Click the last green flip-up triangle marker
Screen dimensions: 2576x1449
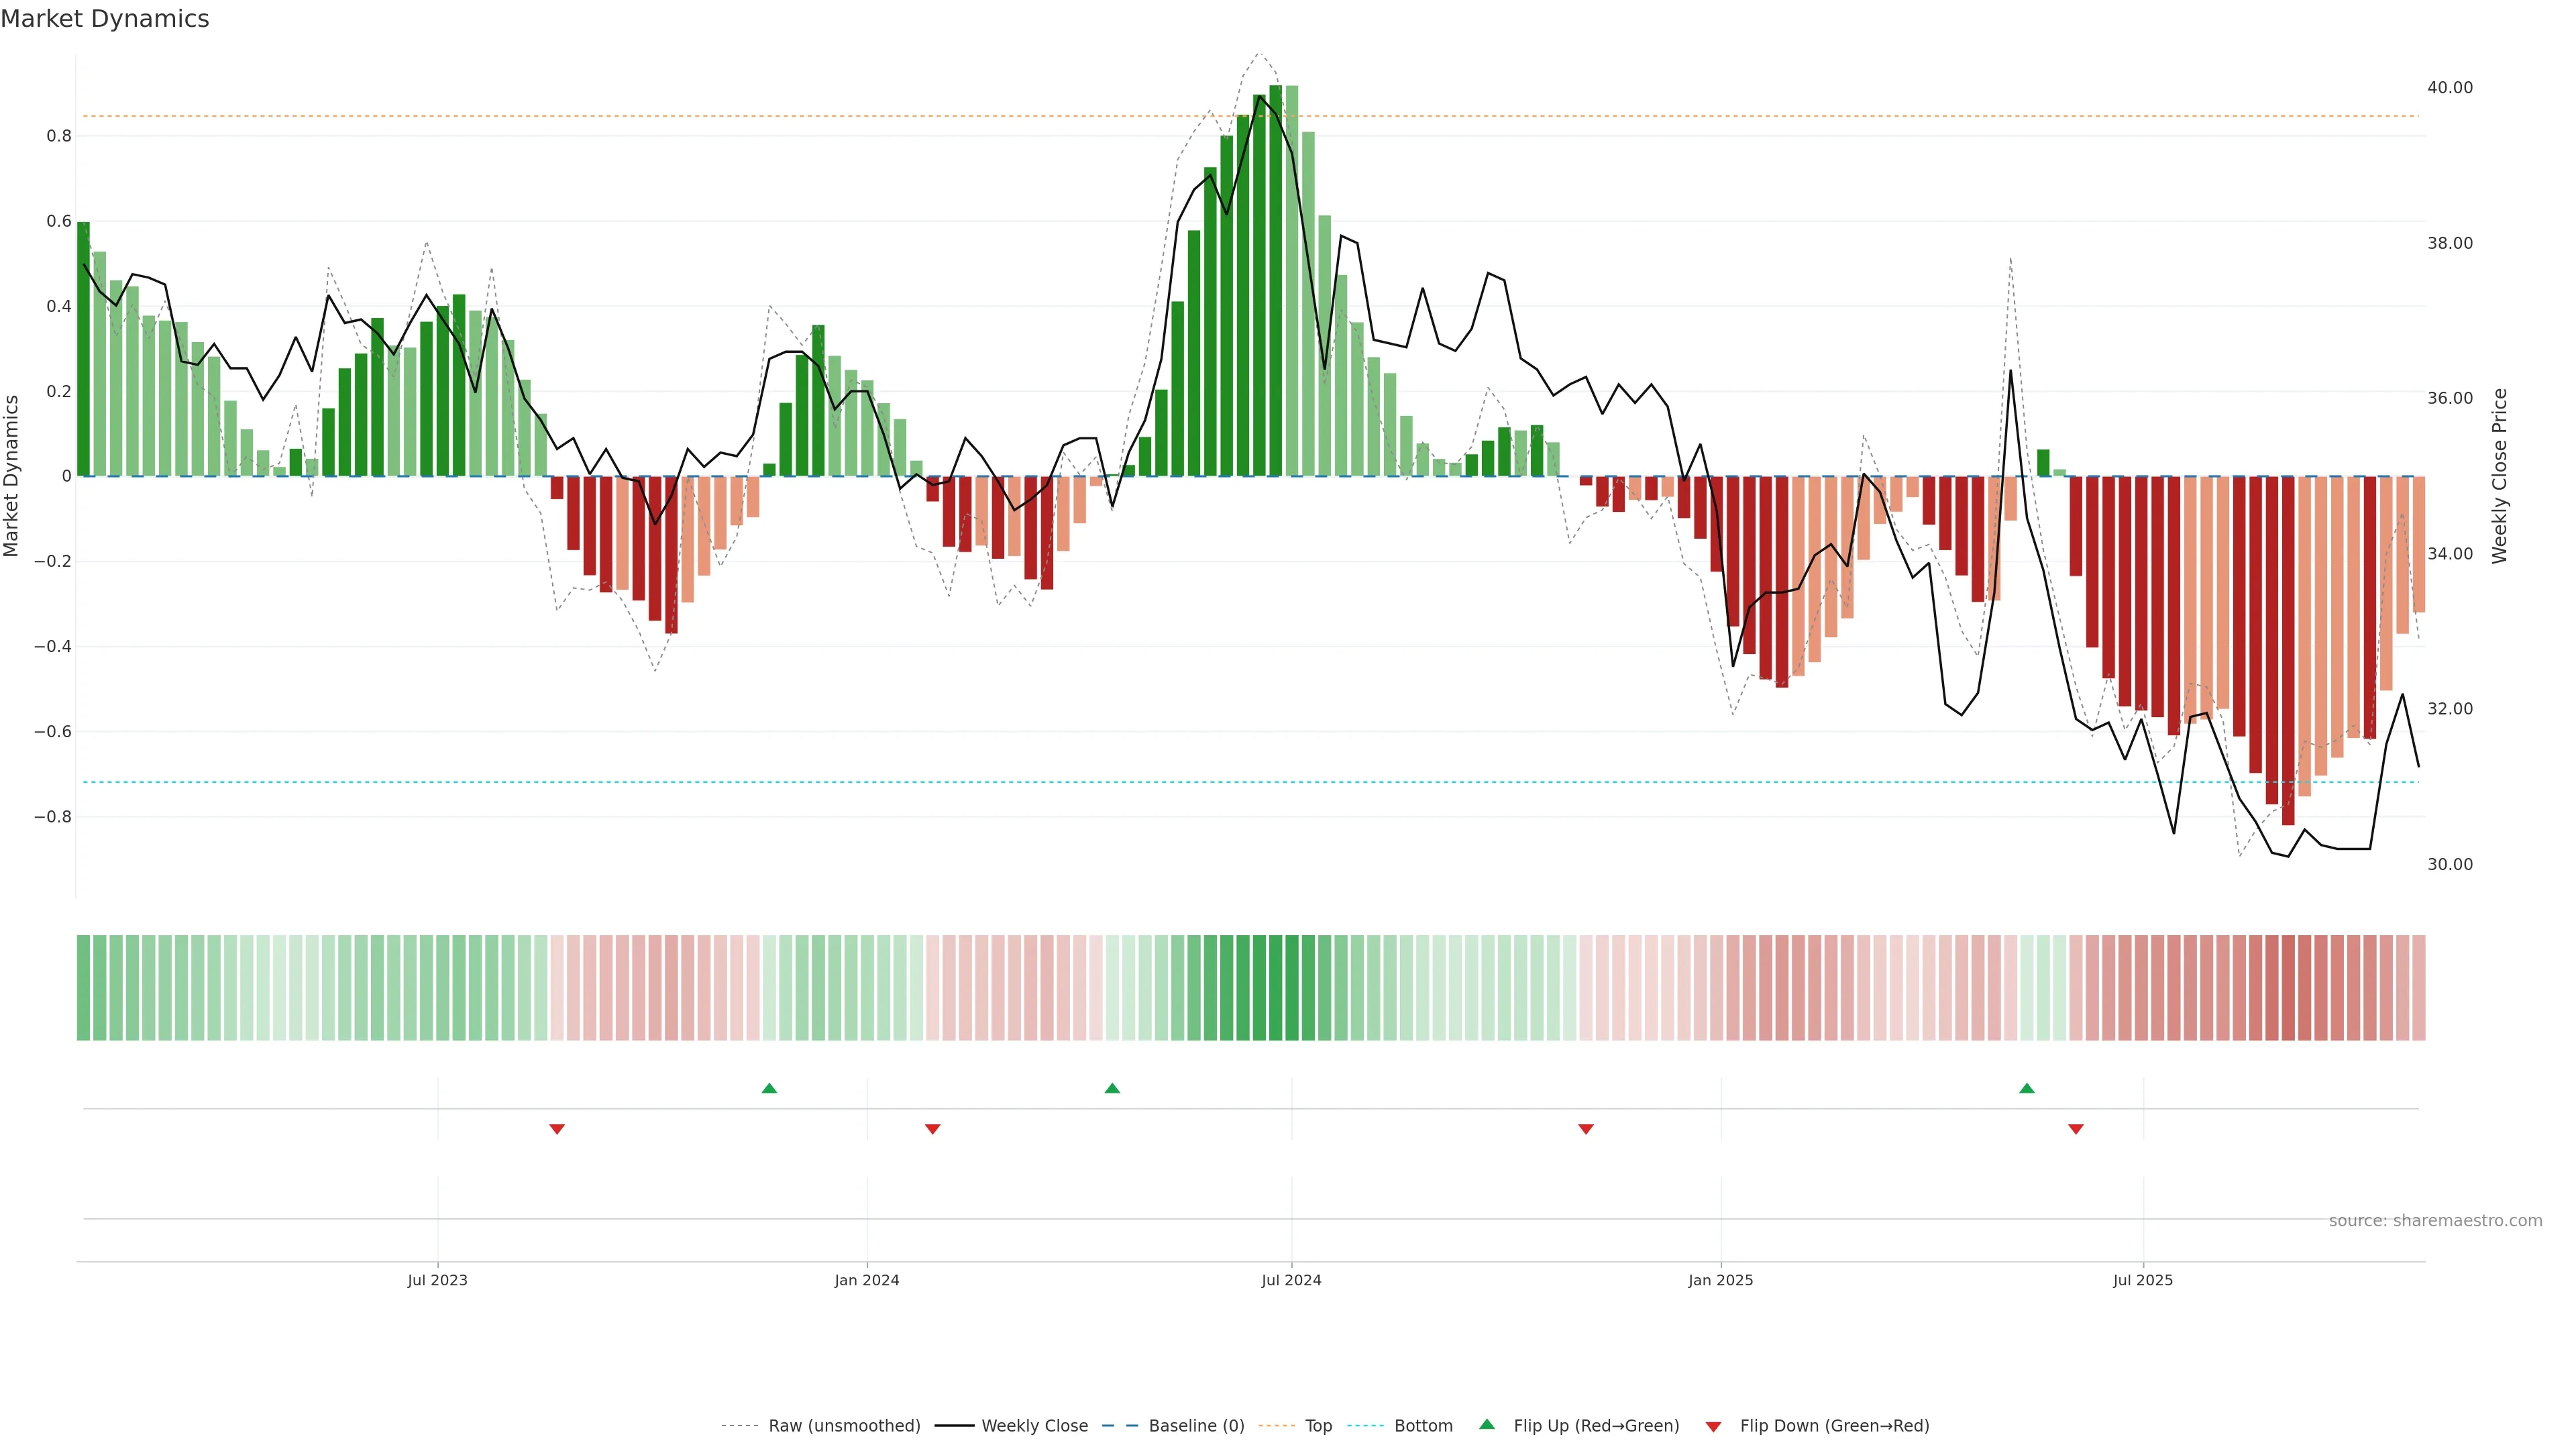pos(2026,1088)
